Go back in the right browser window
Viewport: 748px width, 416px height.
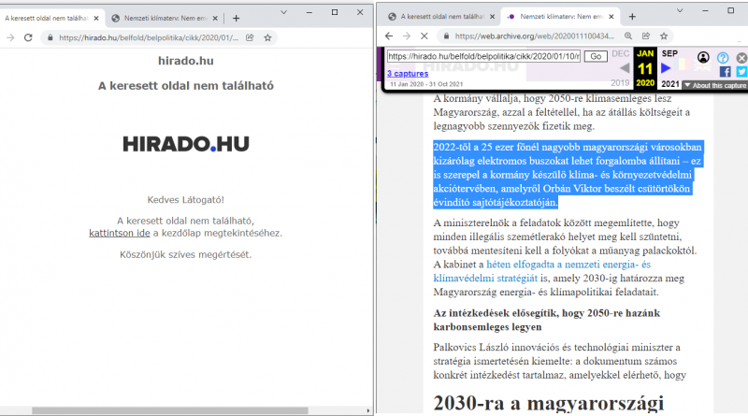pyautogui.click(x=389, y=36)
